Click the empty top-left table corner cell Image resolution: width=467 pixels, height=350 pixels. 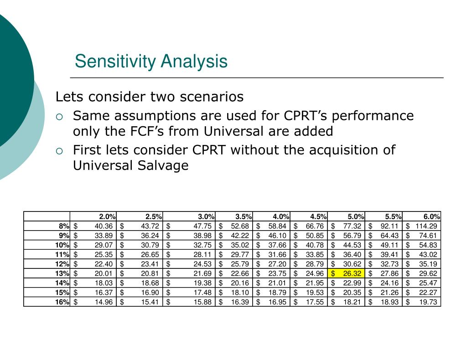click(47, 216)
